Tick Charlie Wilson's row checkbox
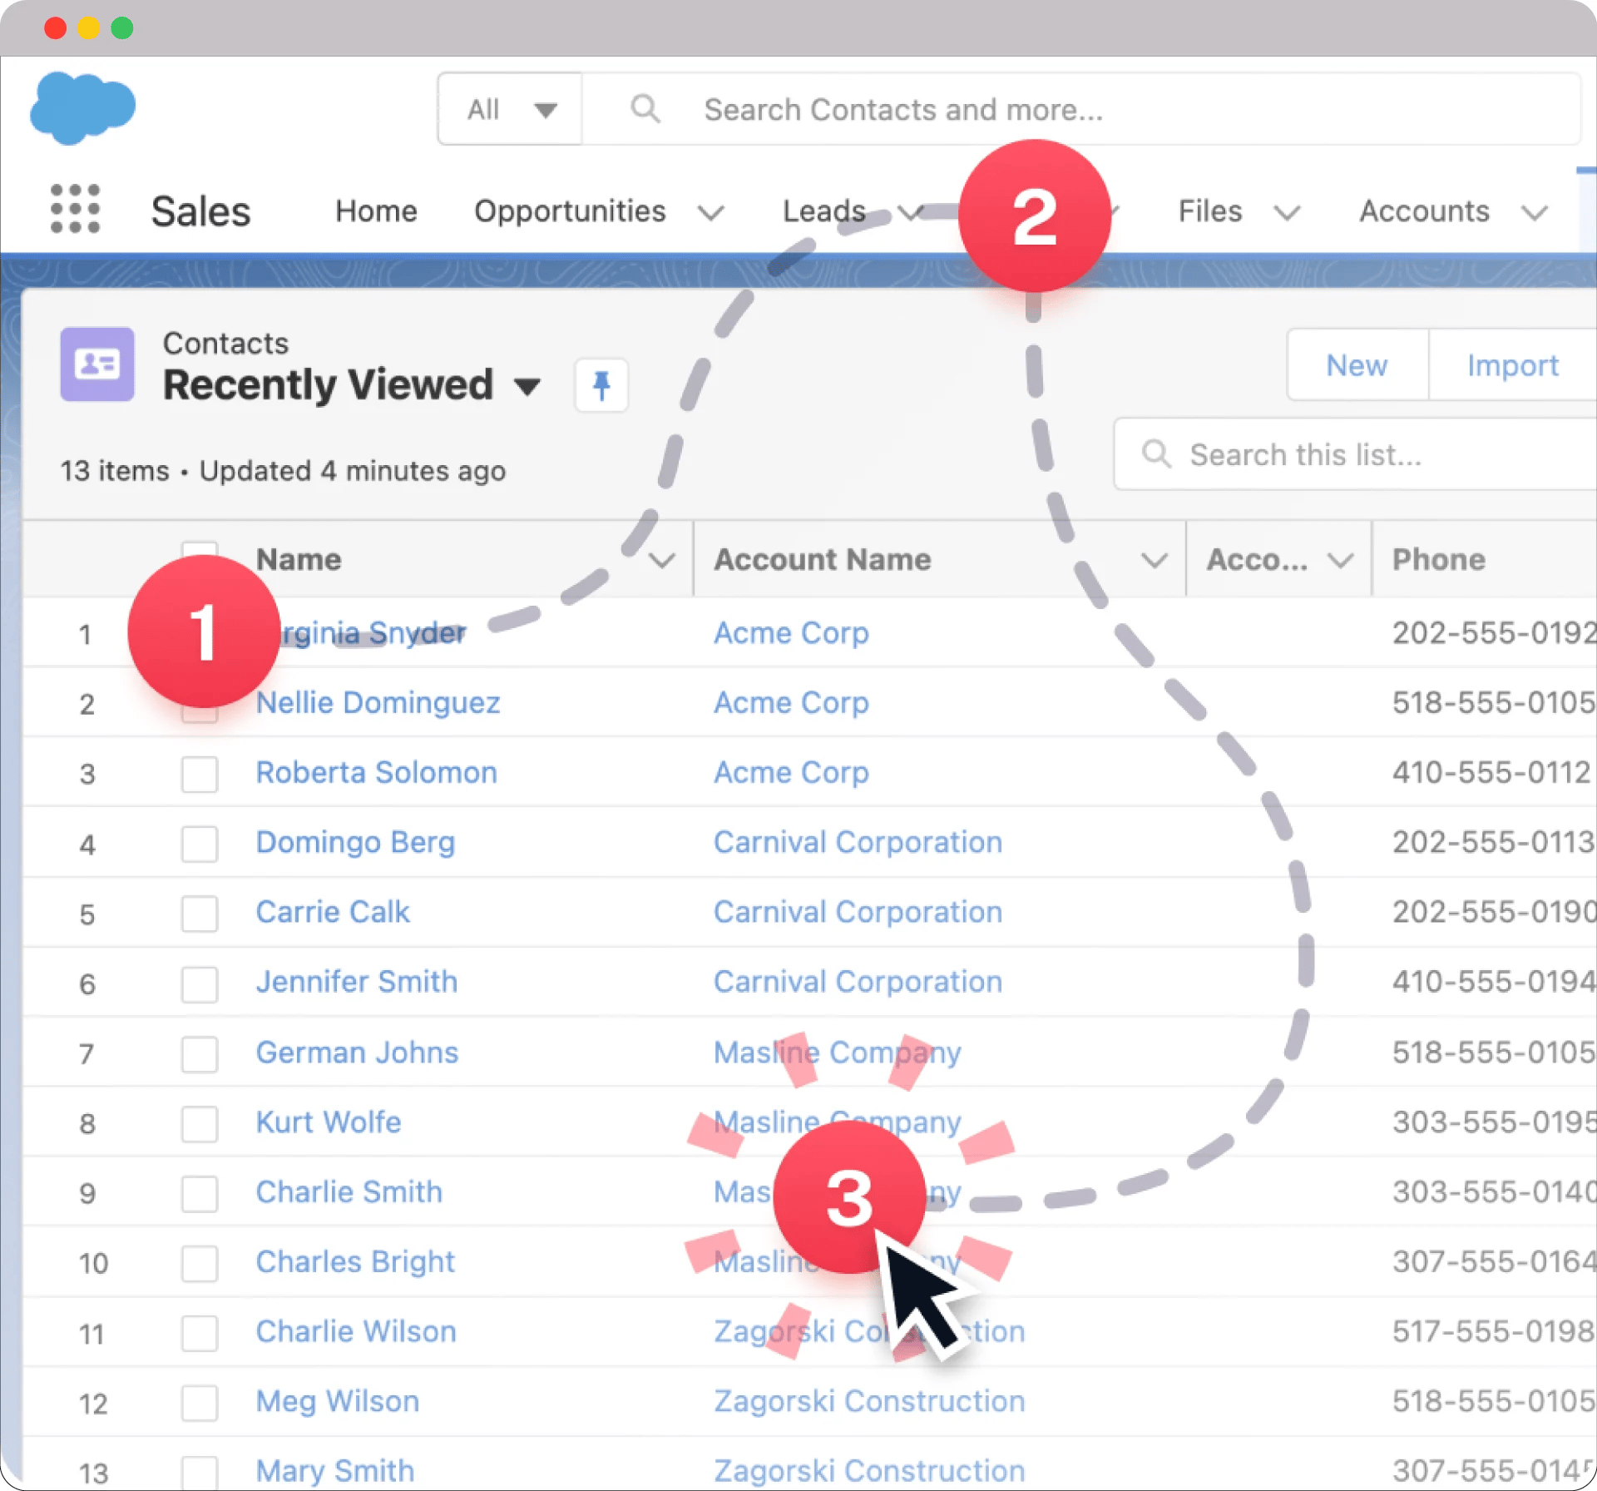 pos(200,1333)
